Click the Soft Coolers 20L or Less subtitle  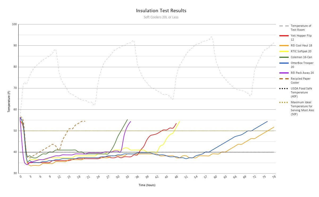[161, 17]
